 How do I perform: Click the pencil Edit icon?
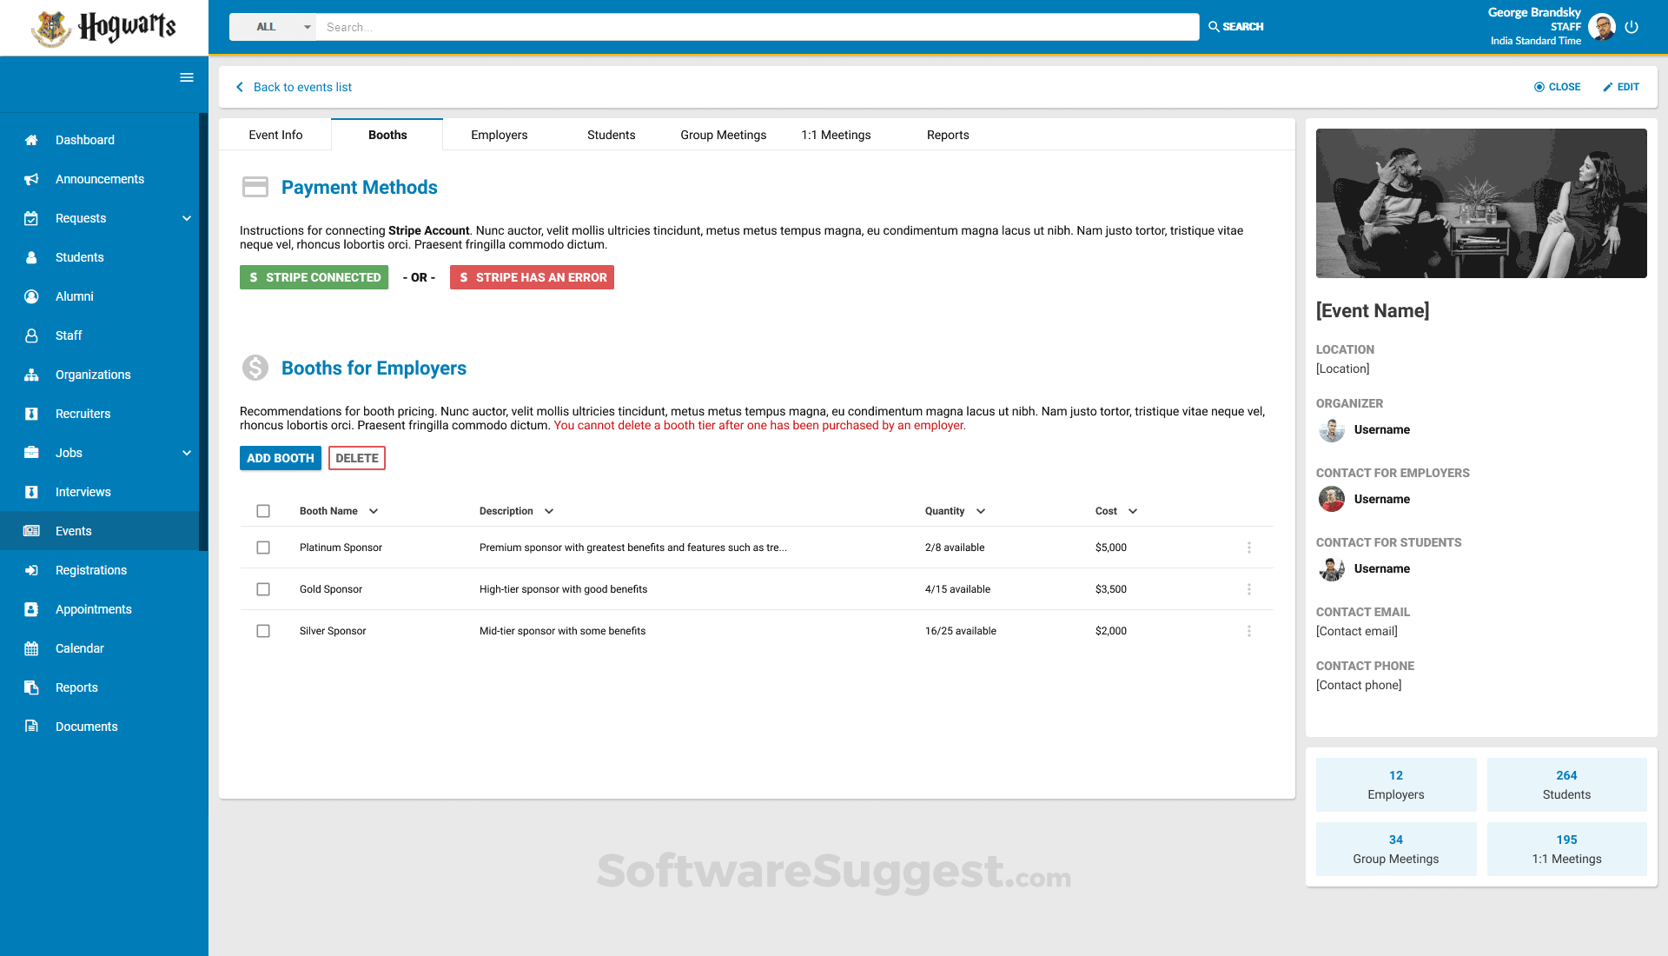(x=1608, y=87)
